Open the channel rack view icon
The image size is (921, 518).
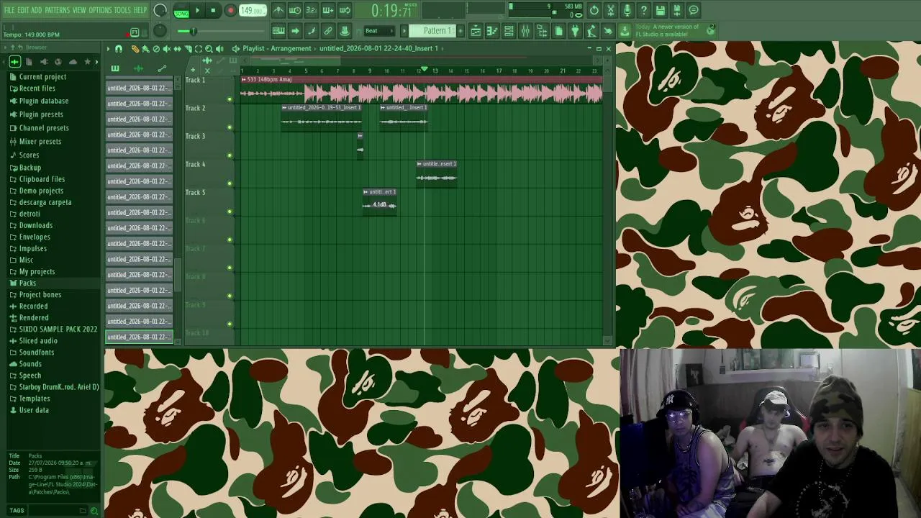coord(509,31)
